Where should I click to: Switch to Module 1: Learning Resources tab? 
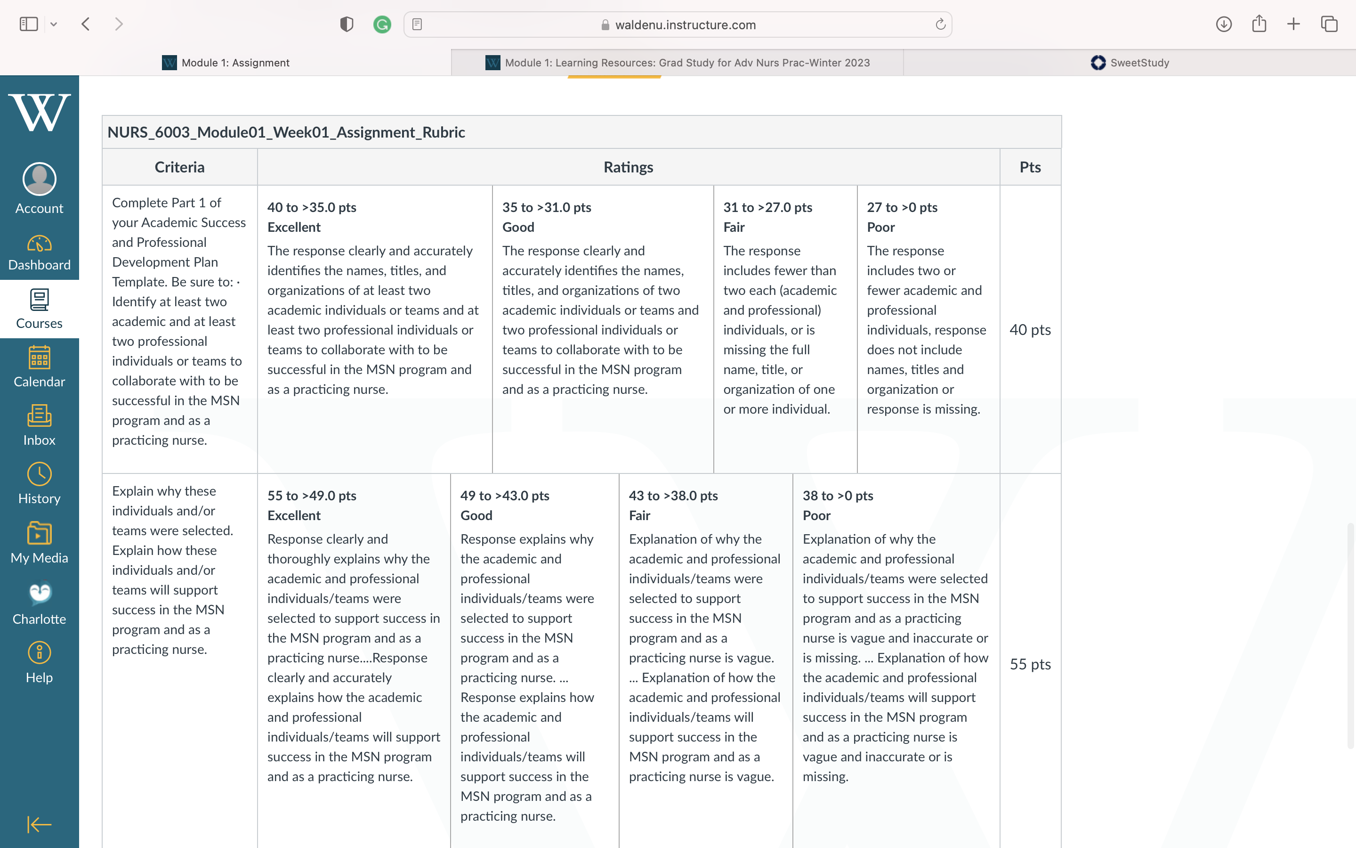(677, 62)
